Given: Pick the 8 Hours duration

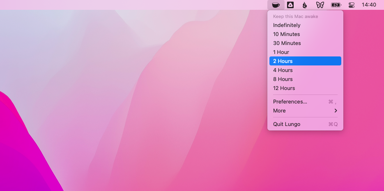Looking at the screenshot, I should [x=305, y=79].
